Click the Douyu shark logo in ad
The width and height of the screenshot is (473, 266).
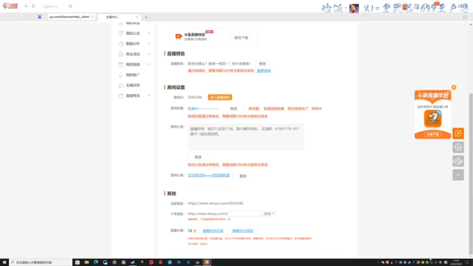pos(433,119)
